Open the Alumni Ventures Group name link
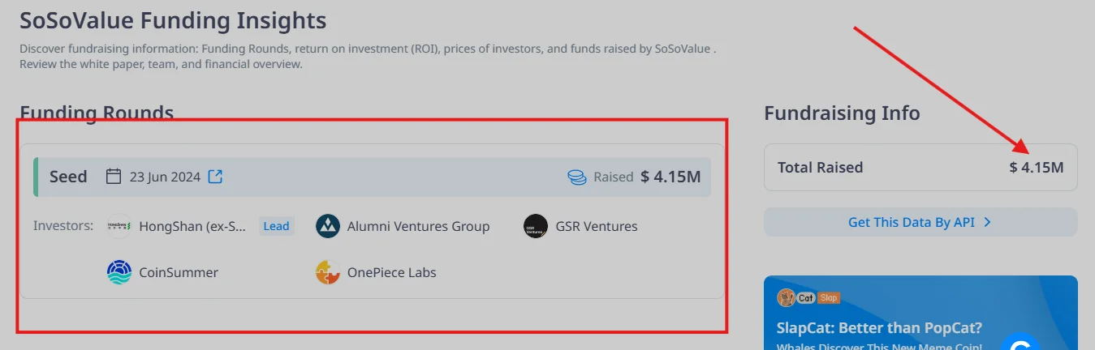The width and height of the screenshot is (1095, 350). (418, 226)
